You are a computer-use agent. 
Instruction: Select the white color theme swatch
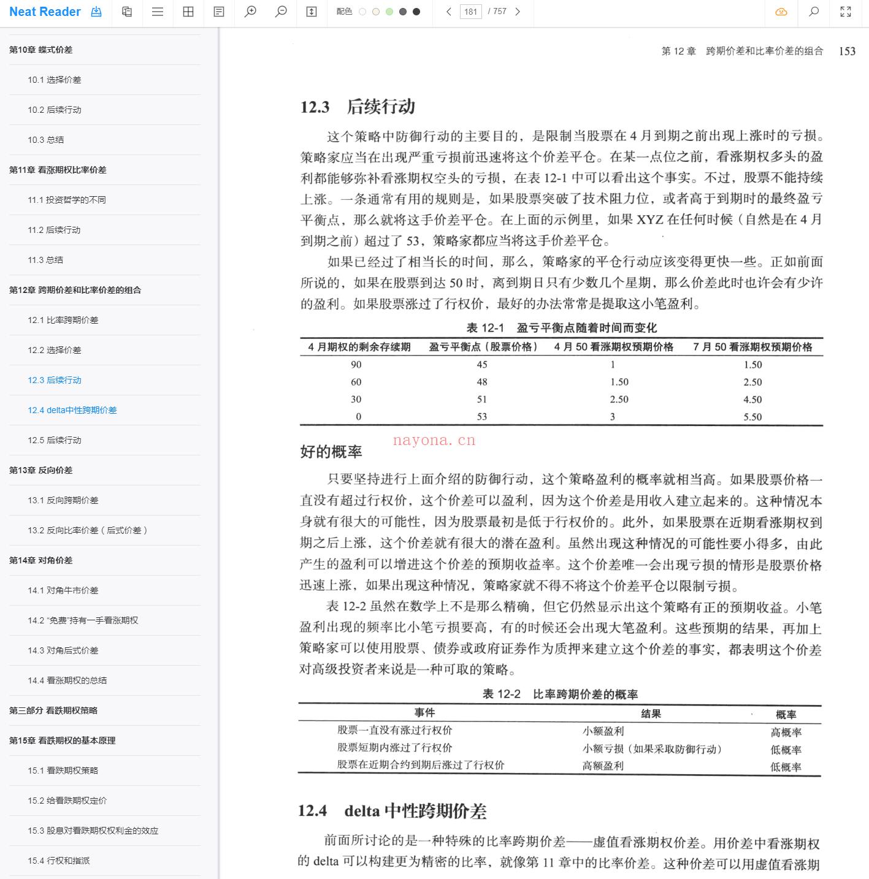click(362, 12)
